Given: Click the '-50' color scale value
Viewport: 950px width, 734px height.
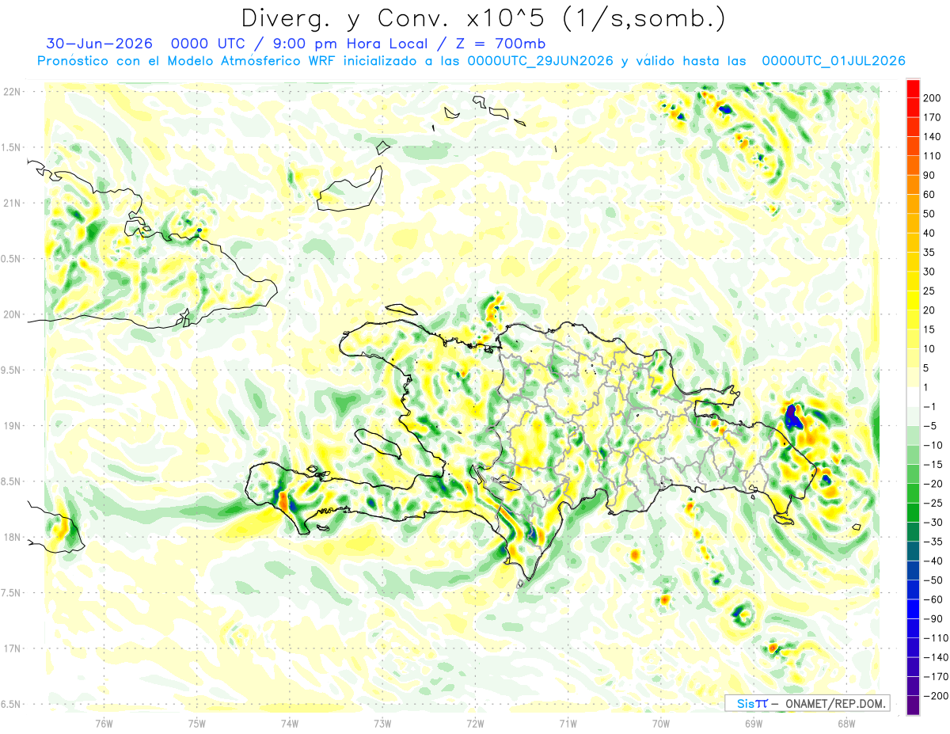Looking at the screenshot, I should click(x=932, y=580).
